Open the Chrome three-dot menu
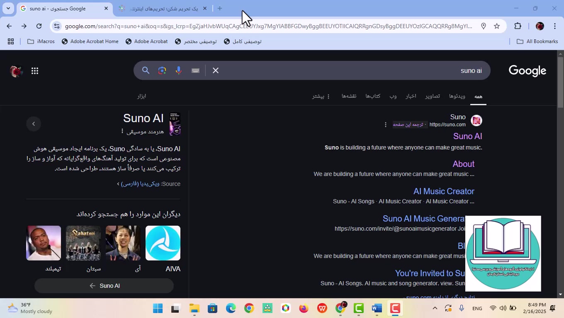The image size is (564, 318). pos(555,26)
